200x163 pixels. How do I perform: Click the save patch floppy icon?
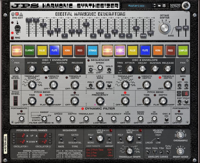tap(164, 6)
